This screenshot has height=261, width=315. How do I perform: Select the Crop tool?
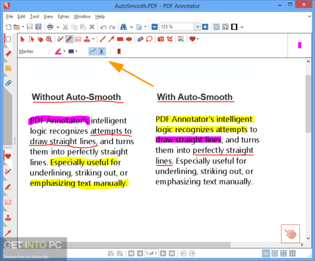click(170, 39)
